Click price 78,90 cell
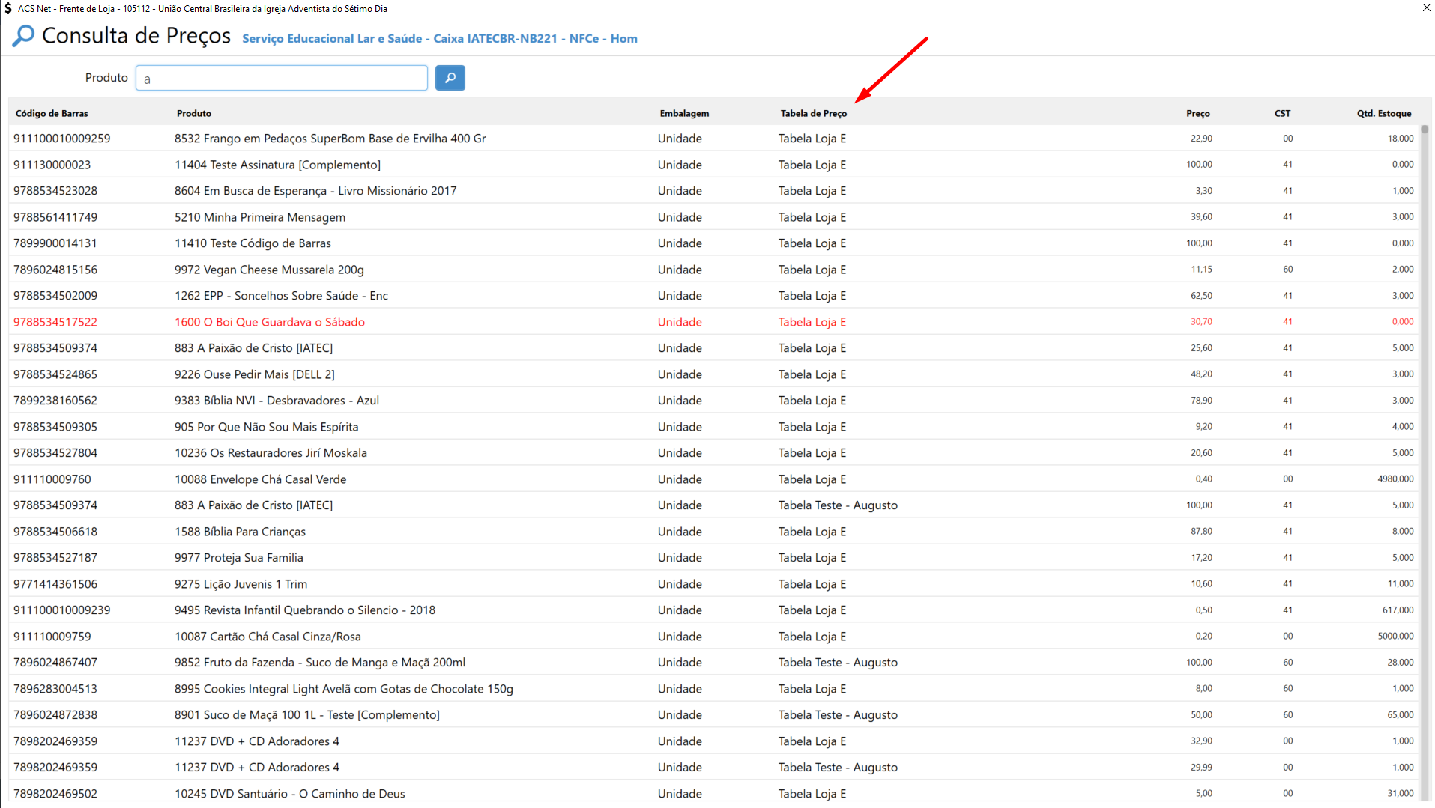Image resolution: width=1435 pixels, height=808 pixels. coord(1201,401)
